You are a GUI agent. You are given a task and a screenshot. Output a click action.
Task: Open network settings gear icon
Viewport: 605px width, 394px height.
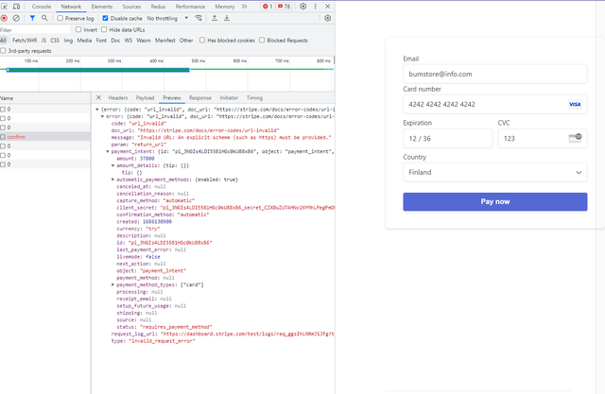tap(328, 18)
